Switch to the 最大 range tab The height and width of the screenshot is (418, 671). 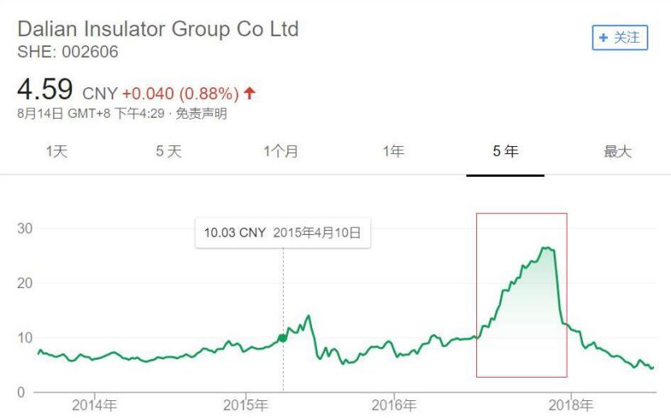(x=618, y=151)
